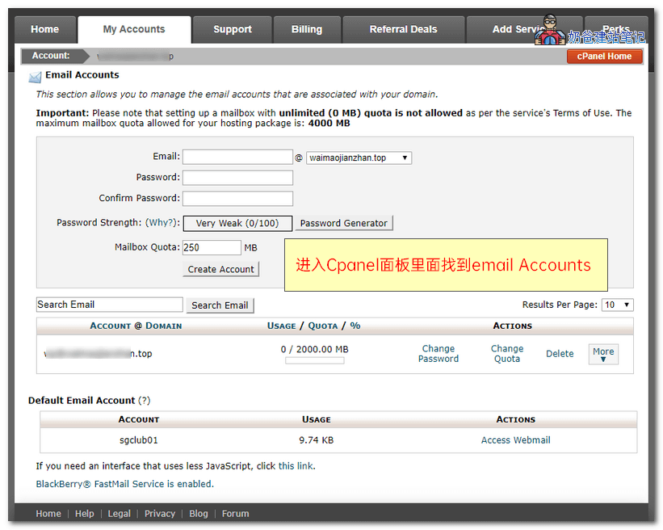
Task: Click the orange cPanel Home button
Action: click(604, 56)
